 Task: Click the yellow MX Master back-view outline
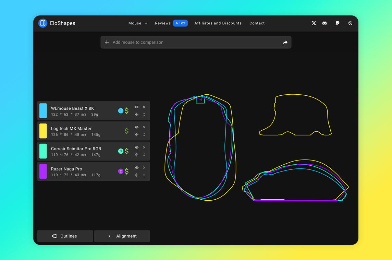point(295,115)
